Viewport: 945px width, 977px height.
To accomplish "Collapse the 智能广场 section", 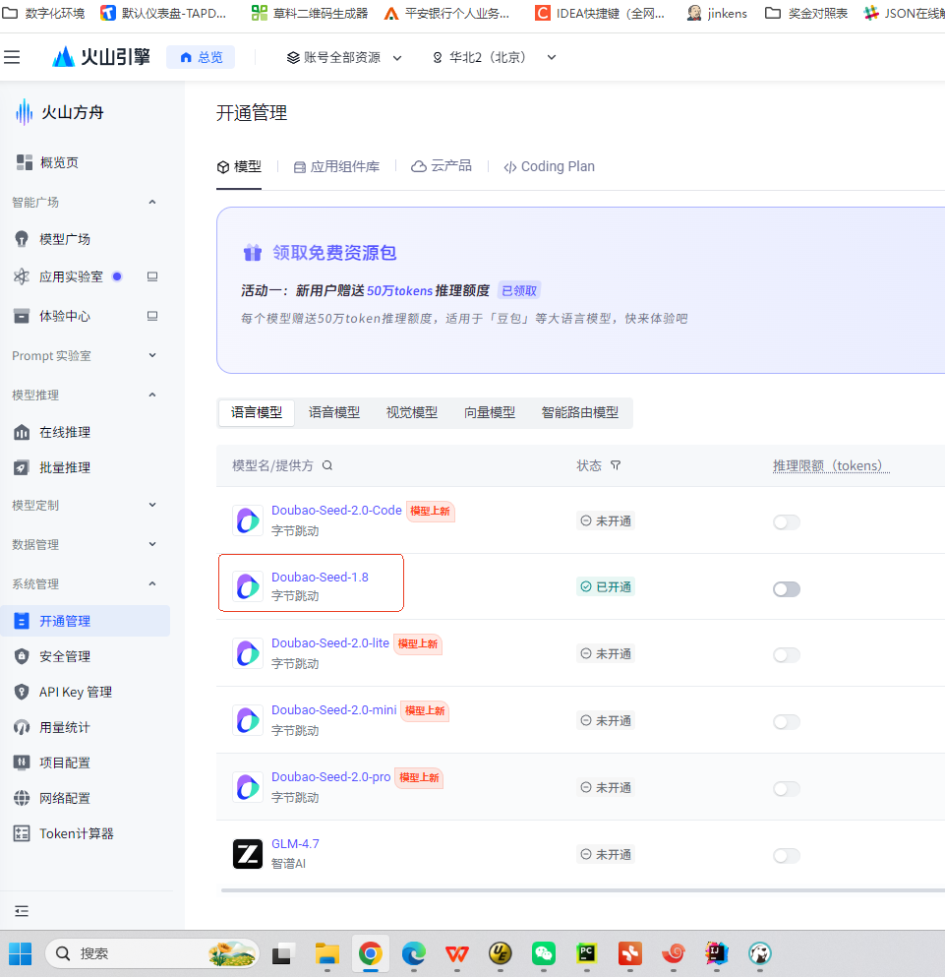I will click(152, 202).
